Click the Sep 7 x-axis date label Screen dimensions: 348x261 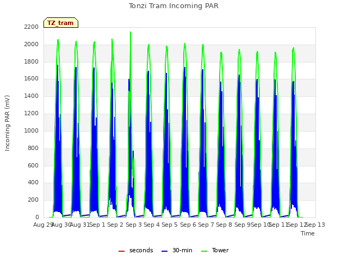[x=206, y=225]
